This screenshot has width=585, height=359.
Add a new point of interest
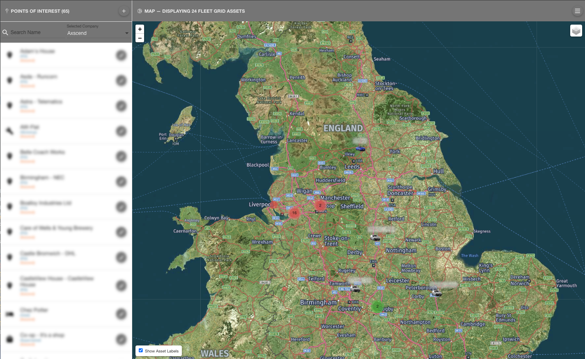pyautogui.click(x=124, y=11)
